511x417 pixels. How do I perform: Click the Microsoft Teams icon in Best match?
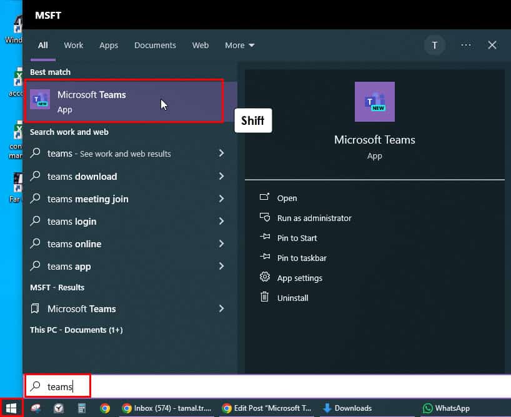40,99
